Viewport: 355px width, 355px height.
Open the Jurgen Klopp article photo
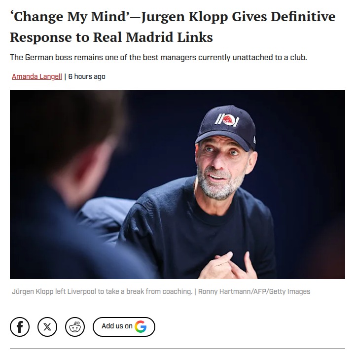pyautogui.click(x=177, y=184)
